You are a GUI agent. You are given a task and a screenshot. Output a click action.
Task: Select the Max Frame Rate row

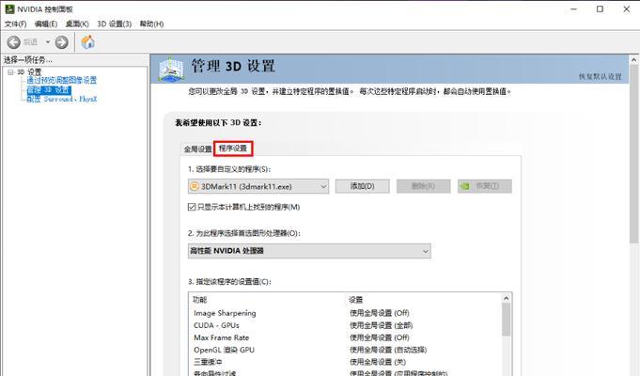point(221,337)
